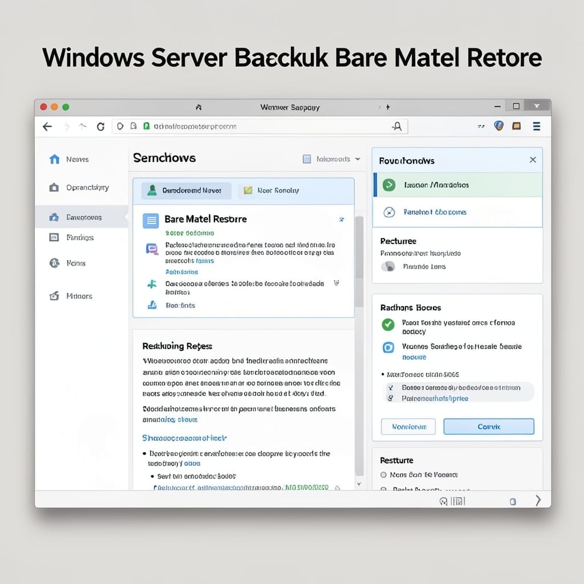Open Neavs in the sidebar
The width and height of the screenshot is (584, 584).
[78, 160]
